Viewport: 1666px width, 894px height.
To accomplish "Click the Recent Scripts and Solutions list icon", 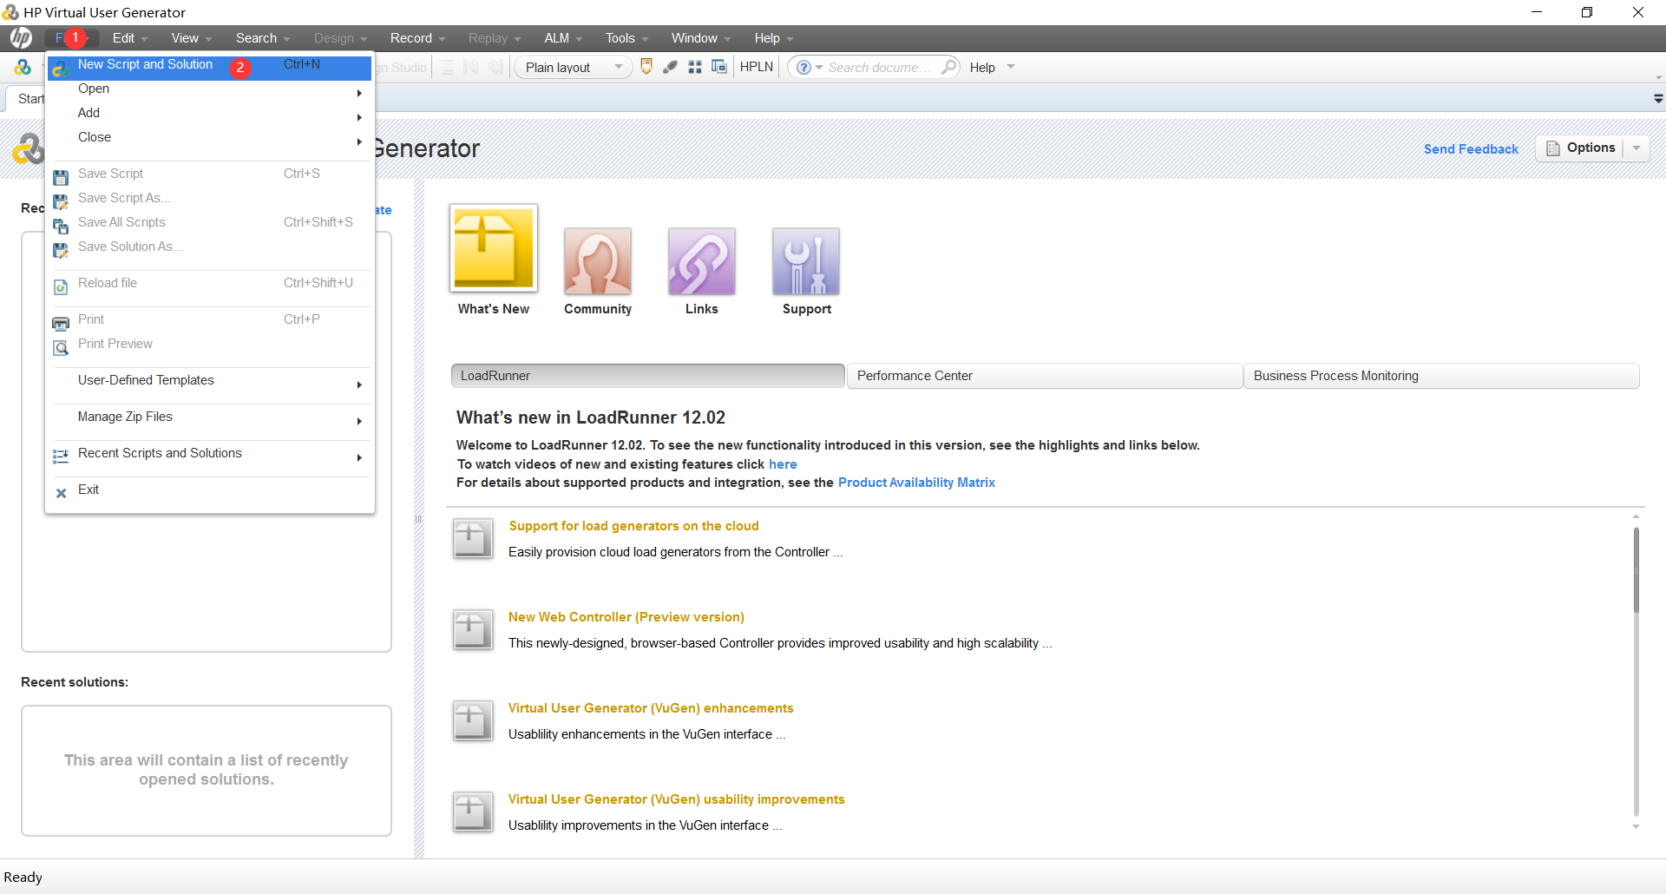I will pos(61,457).
